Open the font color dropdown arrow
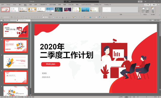161x98 pixels. click(x=64, y=17)
